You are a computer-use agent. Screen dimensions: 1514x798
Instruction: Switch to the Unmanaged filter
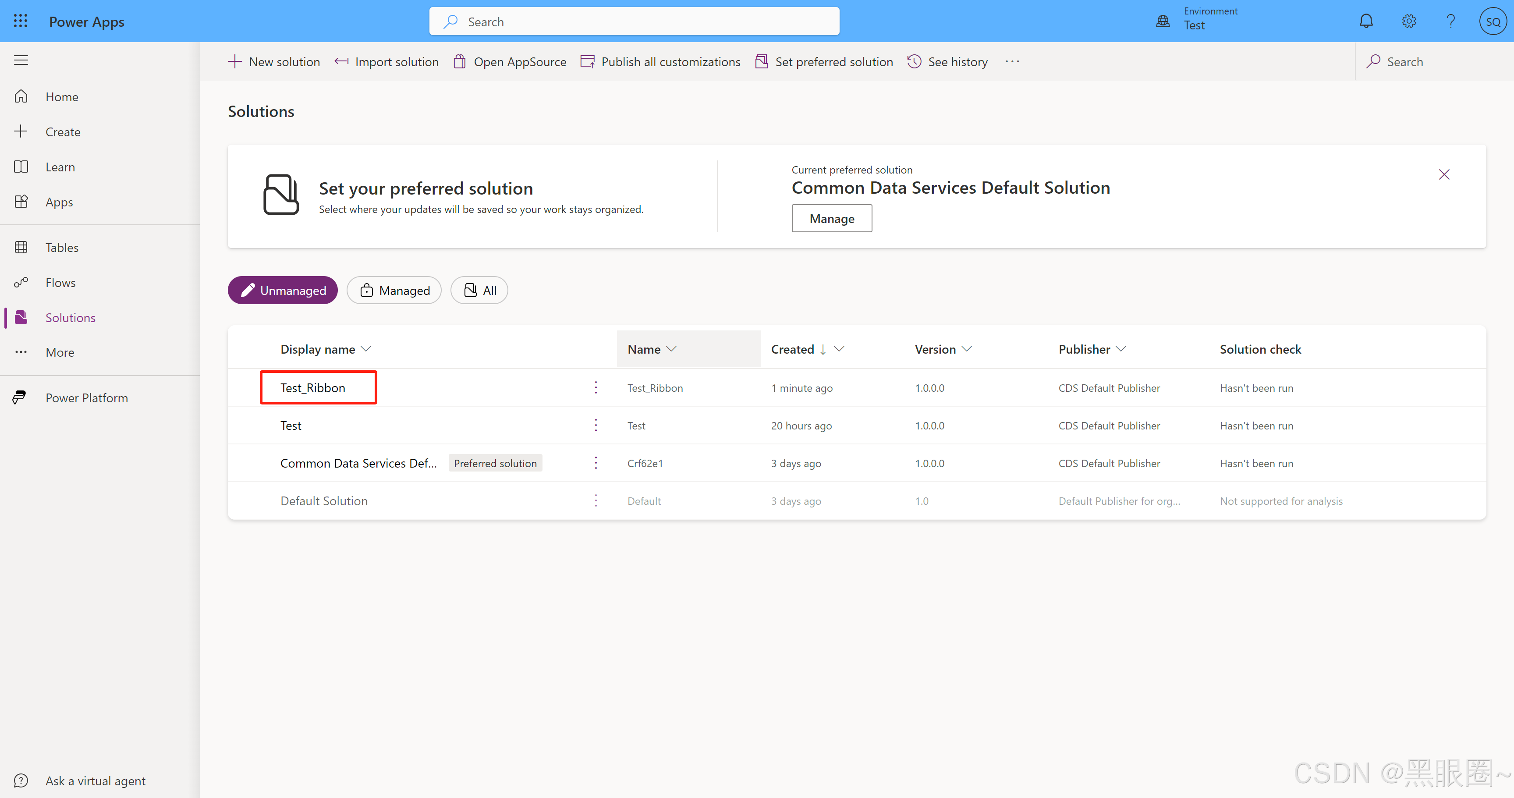pyautogui.click(x=282, y=290)
